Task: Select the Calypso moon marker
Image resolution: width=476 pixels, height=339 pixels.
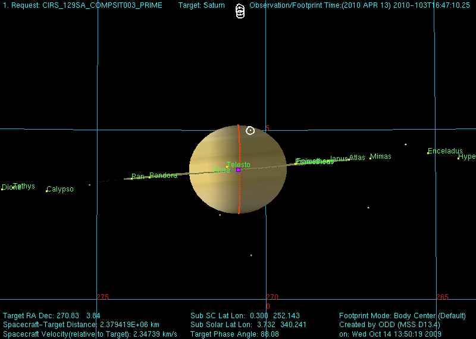Action: point(47,191)
